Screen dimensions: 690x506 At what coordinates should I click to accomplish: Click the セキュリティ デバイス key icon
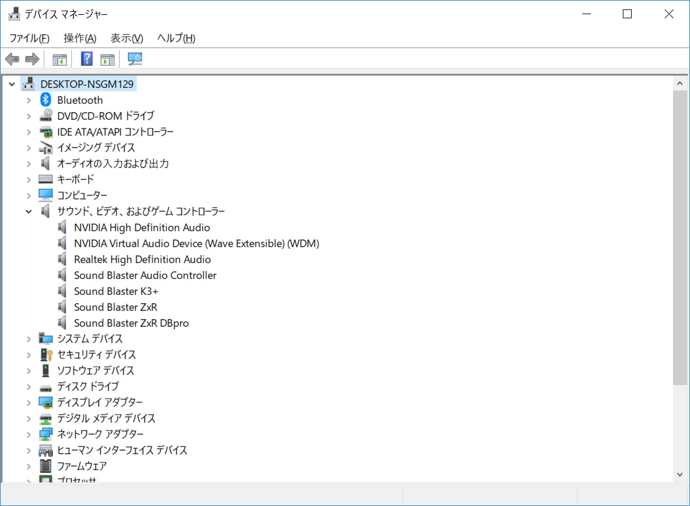46,354
